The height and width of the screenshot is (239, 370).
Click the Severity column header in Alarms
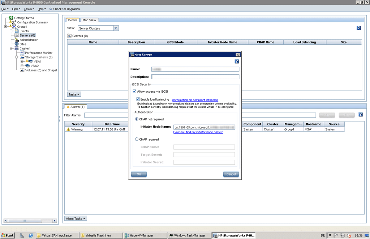coord(78,124)
